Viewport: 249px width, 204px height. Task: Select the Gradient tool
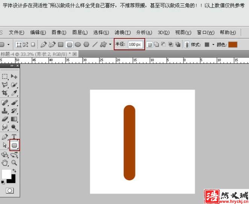pos(14,119)
